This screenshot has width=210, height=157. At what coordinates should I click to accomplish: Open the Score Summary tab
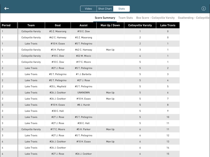(105, 18)
